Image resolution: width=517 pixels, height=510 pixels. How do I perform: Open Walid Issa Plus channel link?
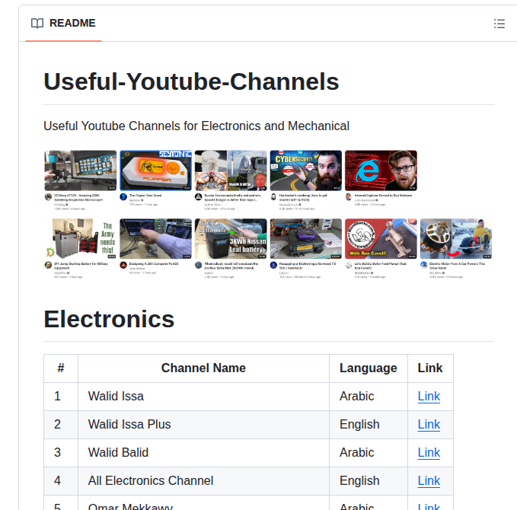[429, 424]
